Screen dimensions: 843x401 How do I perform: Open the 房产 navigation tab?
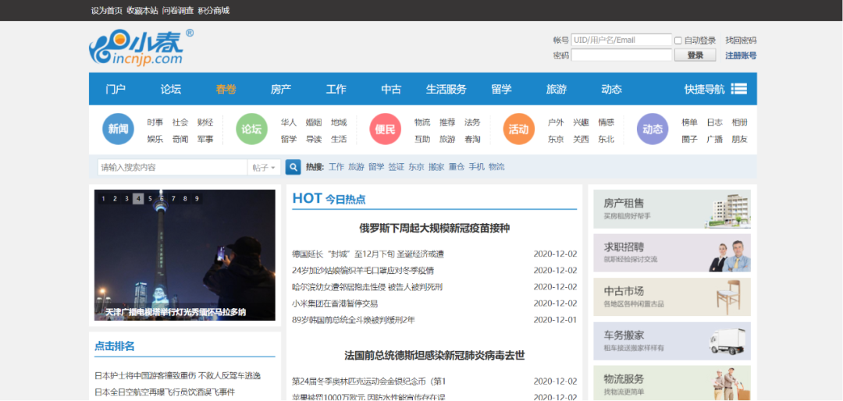281,89
